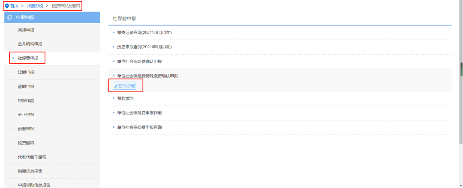Click the location pin icon in breadcrumb
Screen dimensions: 463x188
7,6
